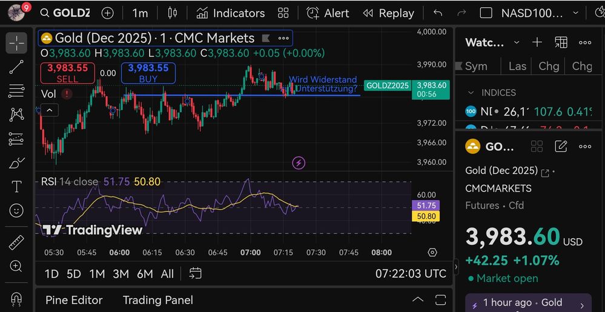Screen dimensions: 605x312
Task: Set chart range to 6M
Action: pyautogui.click(x=145, y=274)
